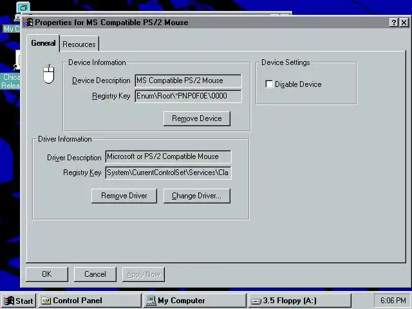Click the Device Description label text
The height and width of the screenshot is (309, 412).
(x=101, y=80)
